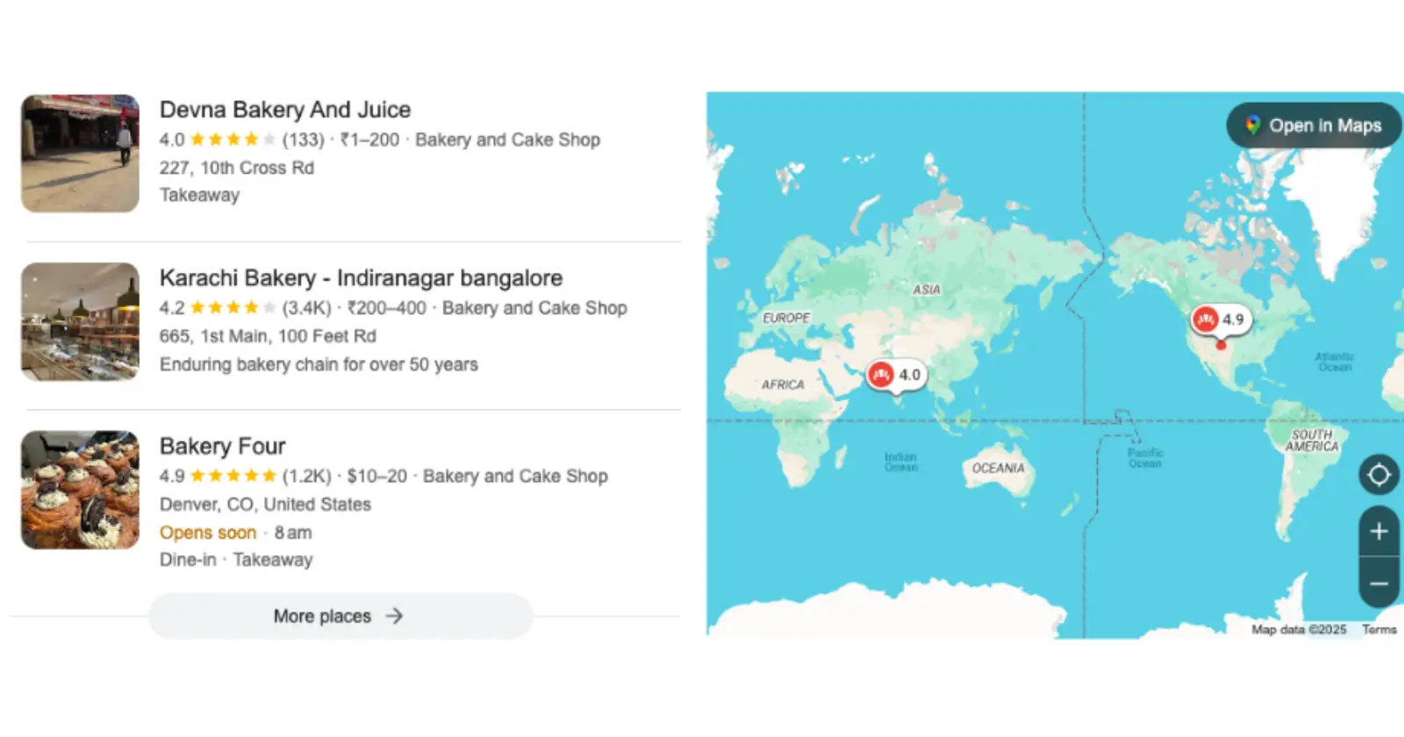Click Karachi Bakery's 3.4K reviews count
The width and height of the screenshot is (1404, 737).
[306, 308]
